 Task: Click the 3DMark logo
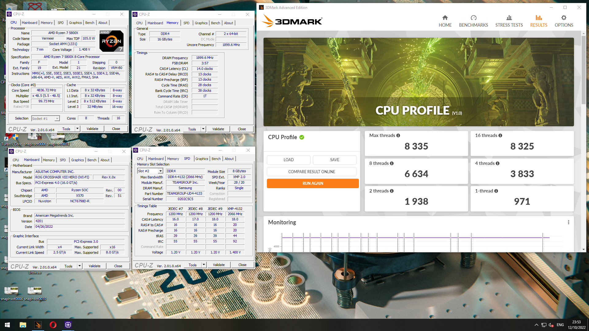coord(291,21)
